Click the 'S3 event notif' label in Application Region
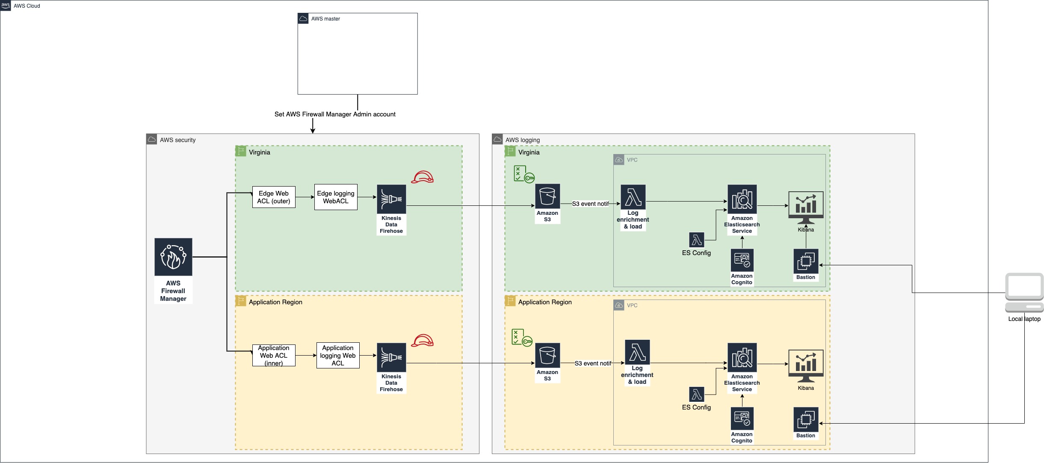 click(593, 363)
